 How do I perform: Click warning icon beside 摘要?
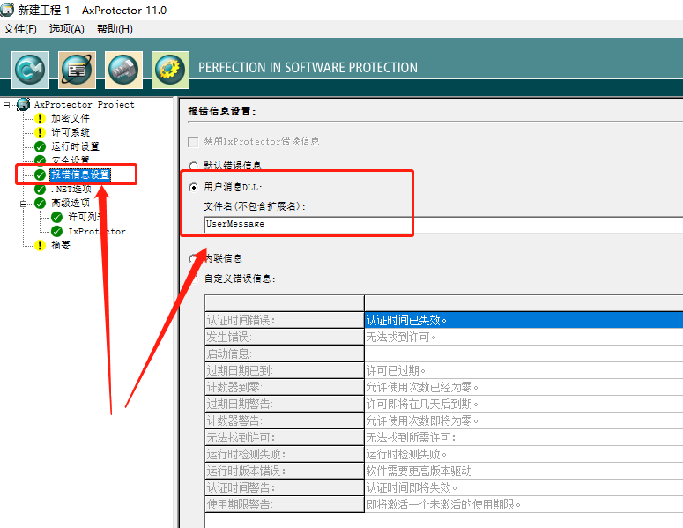tap(40, 245)
